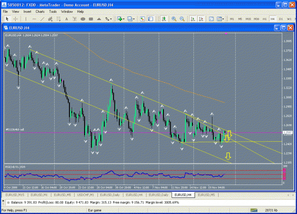Expand the Arrows tool dropdown arrow
Viewport: 297px width, 214px height.
(111, 19)
